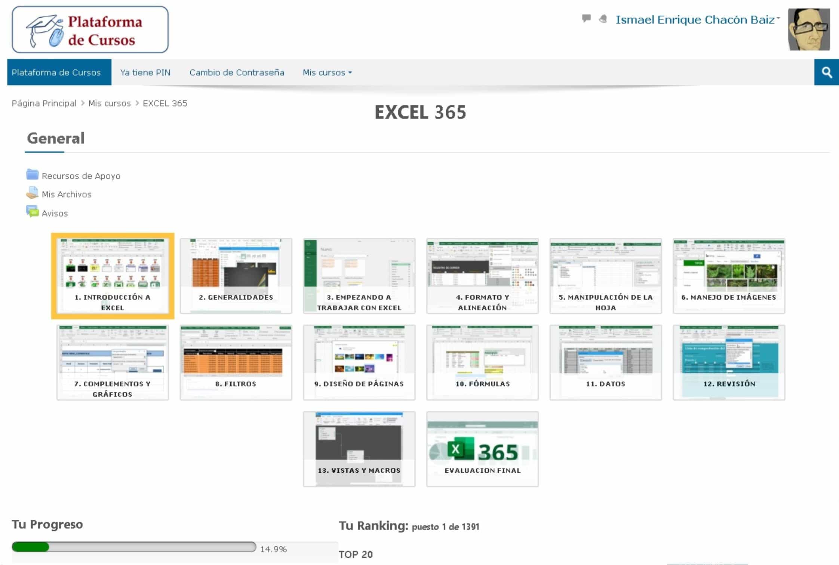Viewport: 839px width, 565px height.
Task: Open the 10. Fórmulas module thumbnail
Action: point(482,362)
